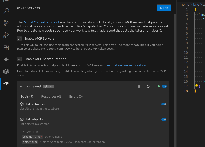Screen dimensions: 205x147
Task: Uncheck Enable MCP Server Creation checkbox
Action: [19, 59]
